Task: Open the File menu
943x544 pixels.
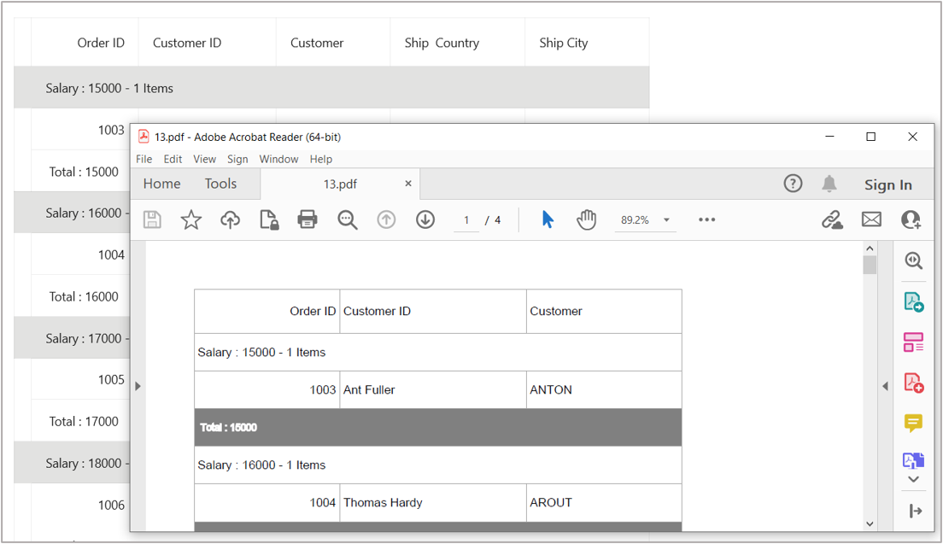Action: (x=144, y=159)
